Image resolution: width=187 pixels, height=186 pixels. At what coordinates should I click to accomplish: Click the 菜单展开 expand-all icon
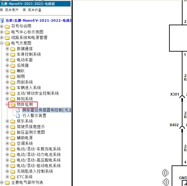(x=1, y=10)
